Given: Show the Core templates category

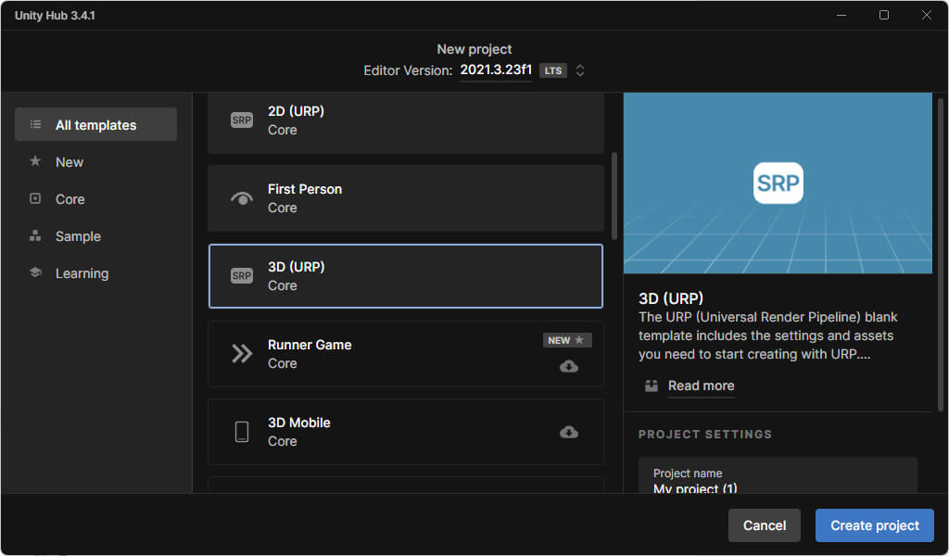Looking at the screenshot, I should (x=95, y=199).
